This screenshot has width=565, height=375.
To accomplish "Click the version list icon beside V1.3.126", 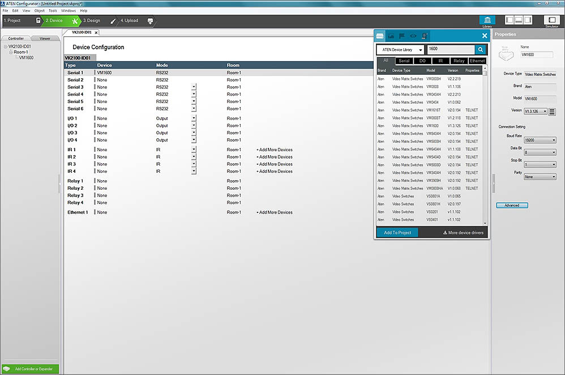I will 552,112.
